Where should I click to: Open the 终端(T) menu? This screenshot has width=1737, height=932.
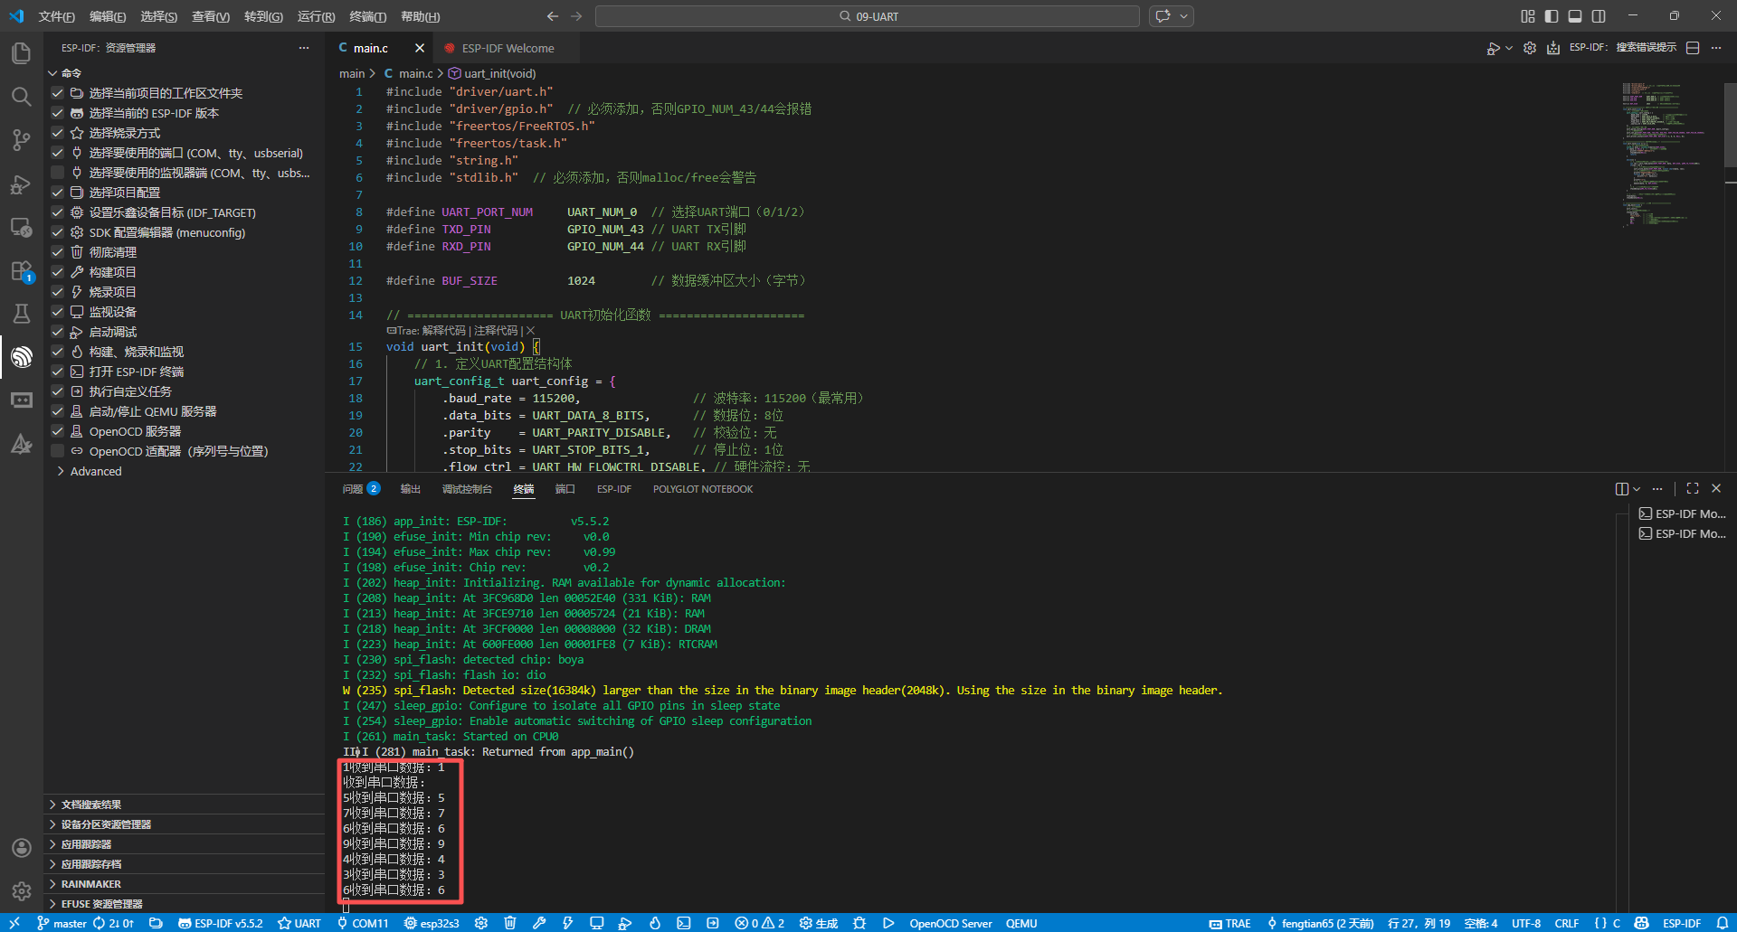(x=367, y=16)
